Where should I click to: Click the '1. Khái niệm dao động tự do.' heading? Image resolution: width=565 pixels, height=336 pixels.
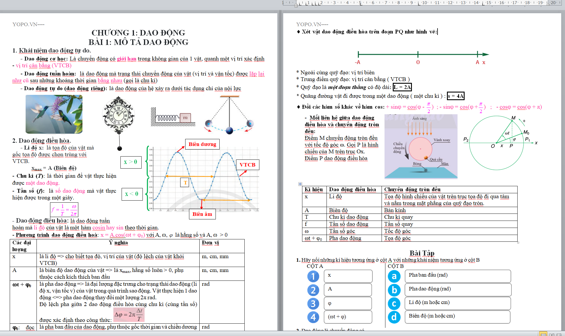tap(52, 51)
